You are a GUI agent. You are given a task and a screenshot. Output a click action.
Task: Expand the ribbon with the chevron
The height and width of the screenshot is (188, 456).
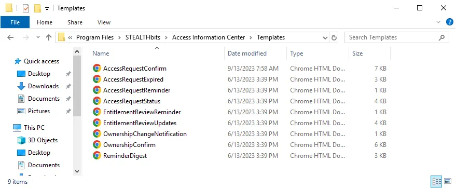click(438, 22)
